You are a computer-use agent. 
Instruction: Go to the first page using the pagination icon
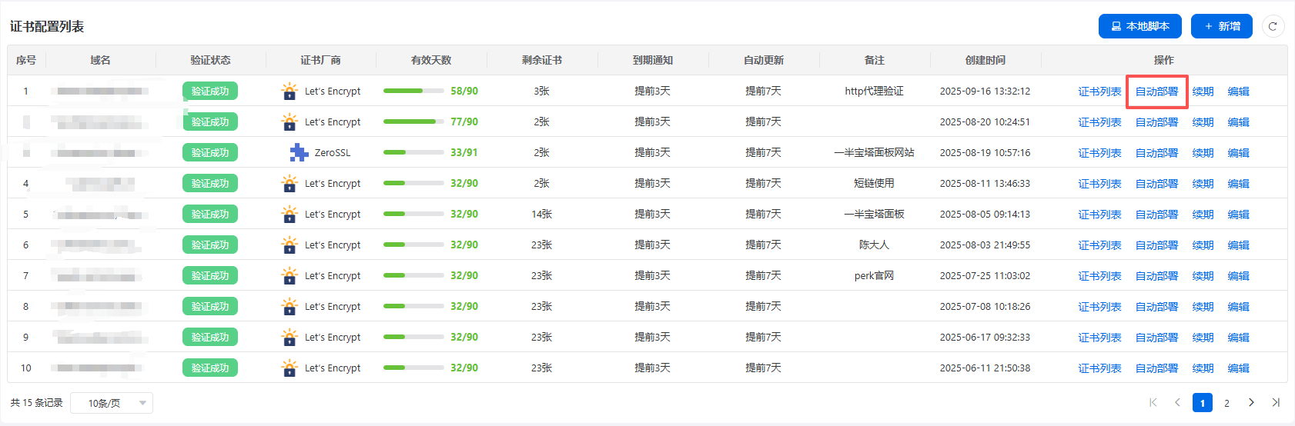pos(1153,402)
